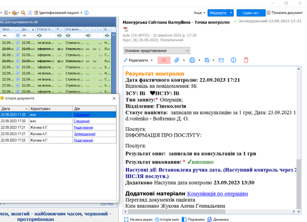Open the highlighted Створений link
The height and width of the screenshot is (222, 307).
click(x=82, y=114)
